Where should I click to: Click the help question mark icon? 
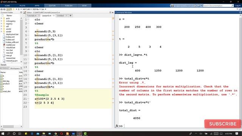[199, 6]
